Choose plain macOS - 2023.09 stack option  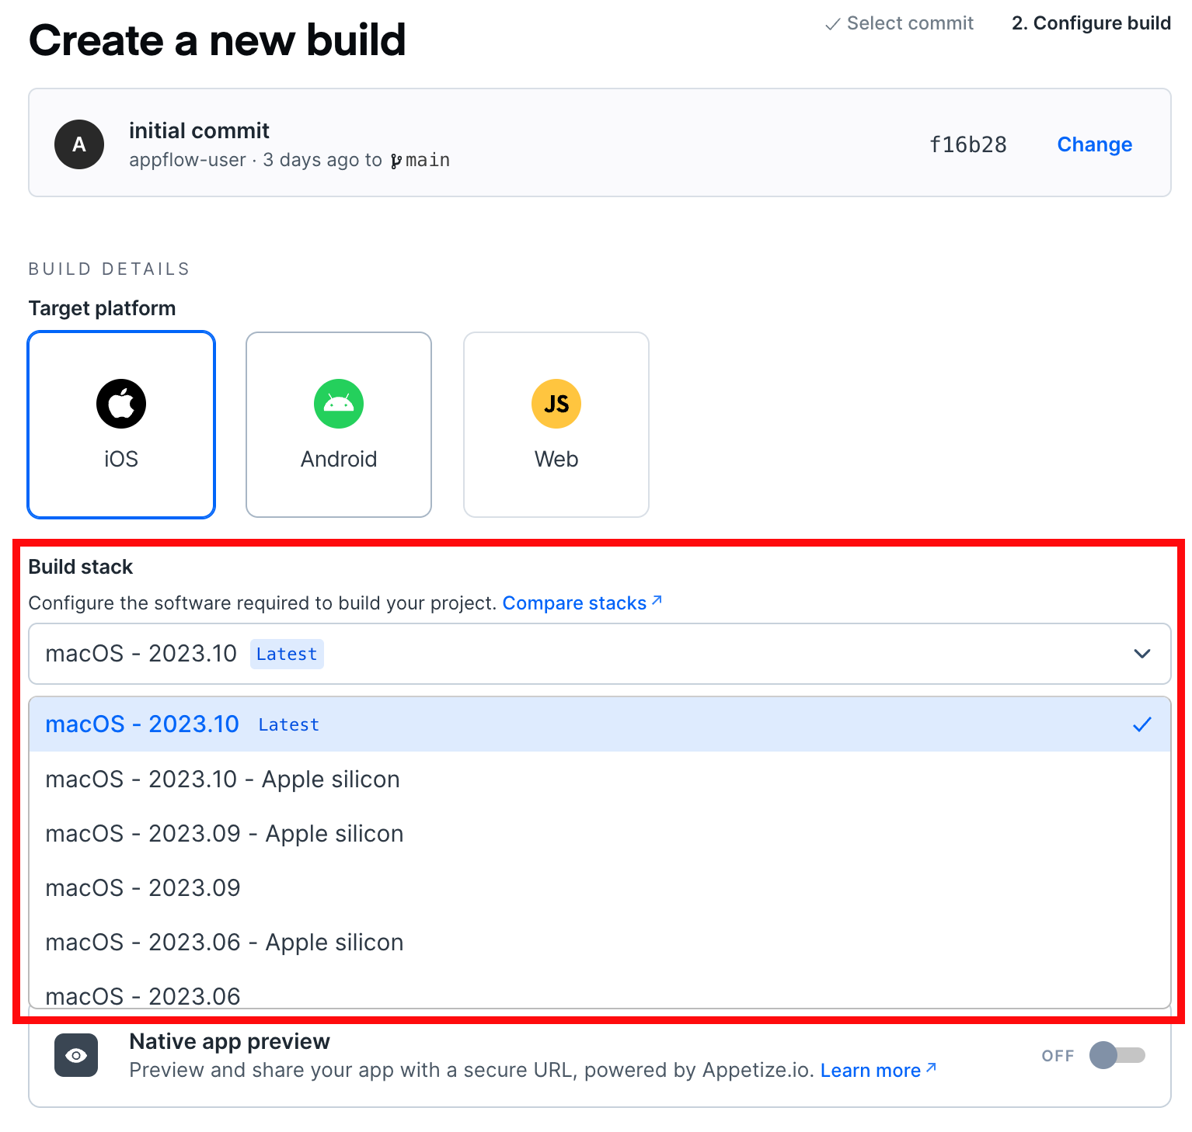600,887
